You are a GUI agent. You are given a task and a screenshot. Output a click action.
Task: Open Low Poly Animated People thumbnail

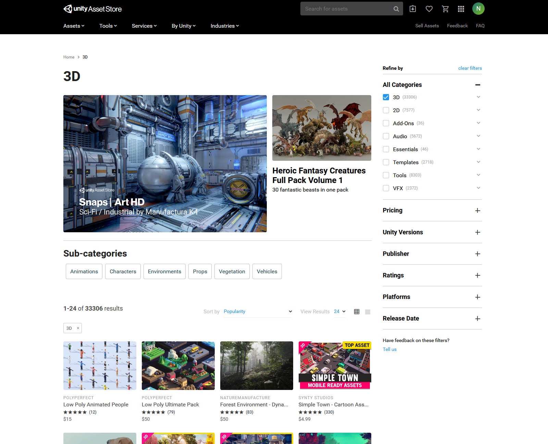[x=100, y=366]
